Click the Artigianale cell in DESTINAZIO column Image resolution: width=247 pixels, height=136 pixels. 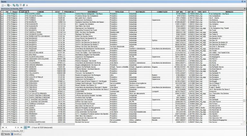(140, 95)
